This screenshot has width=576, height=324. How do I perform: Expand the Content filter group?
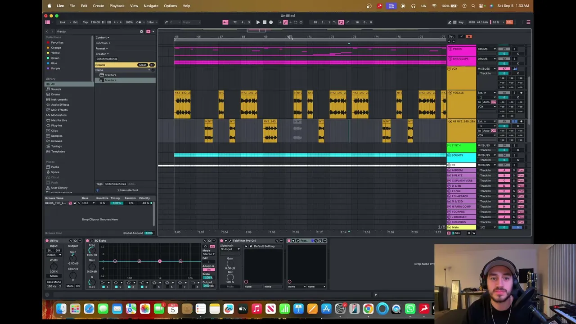(102, 37)
